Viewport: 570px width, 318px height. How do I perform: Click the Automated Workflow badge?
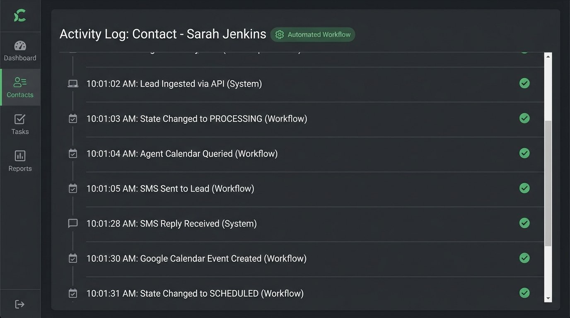tap(313, 35)
